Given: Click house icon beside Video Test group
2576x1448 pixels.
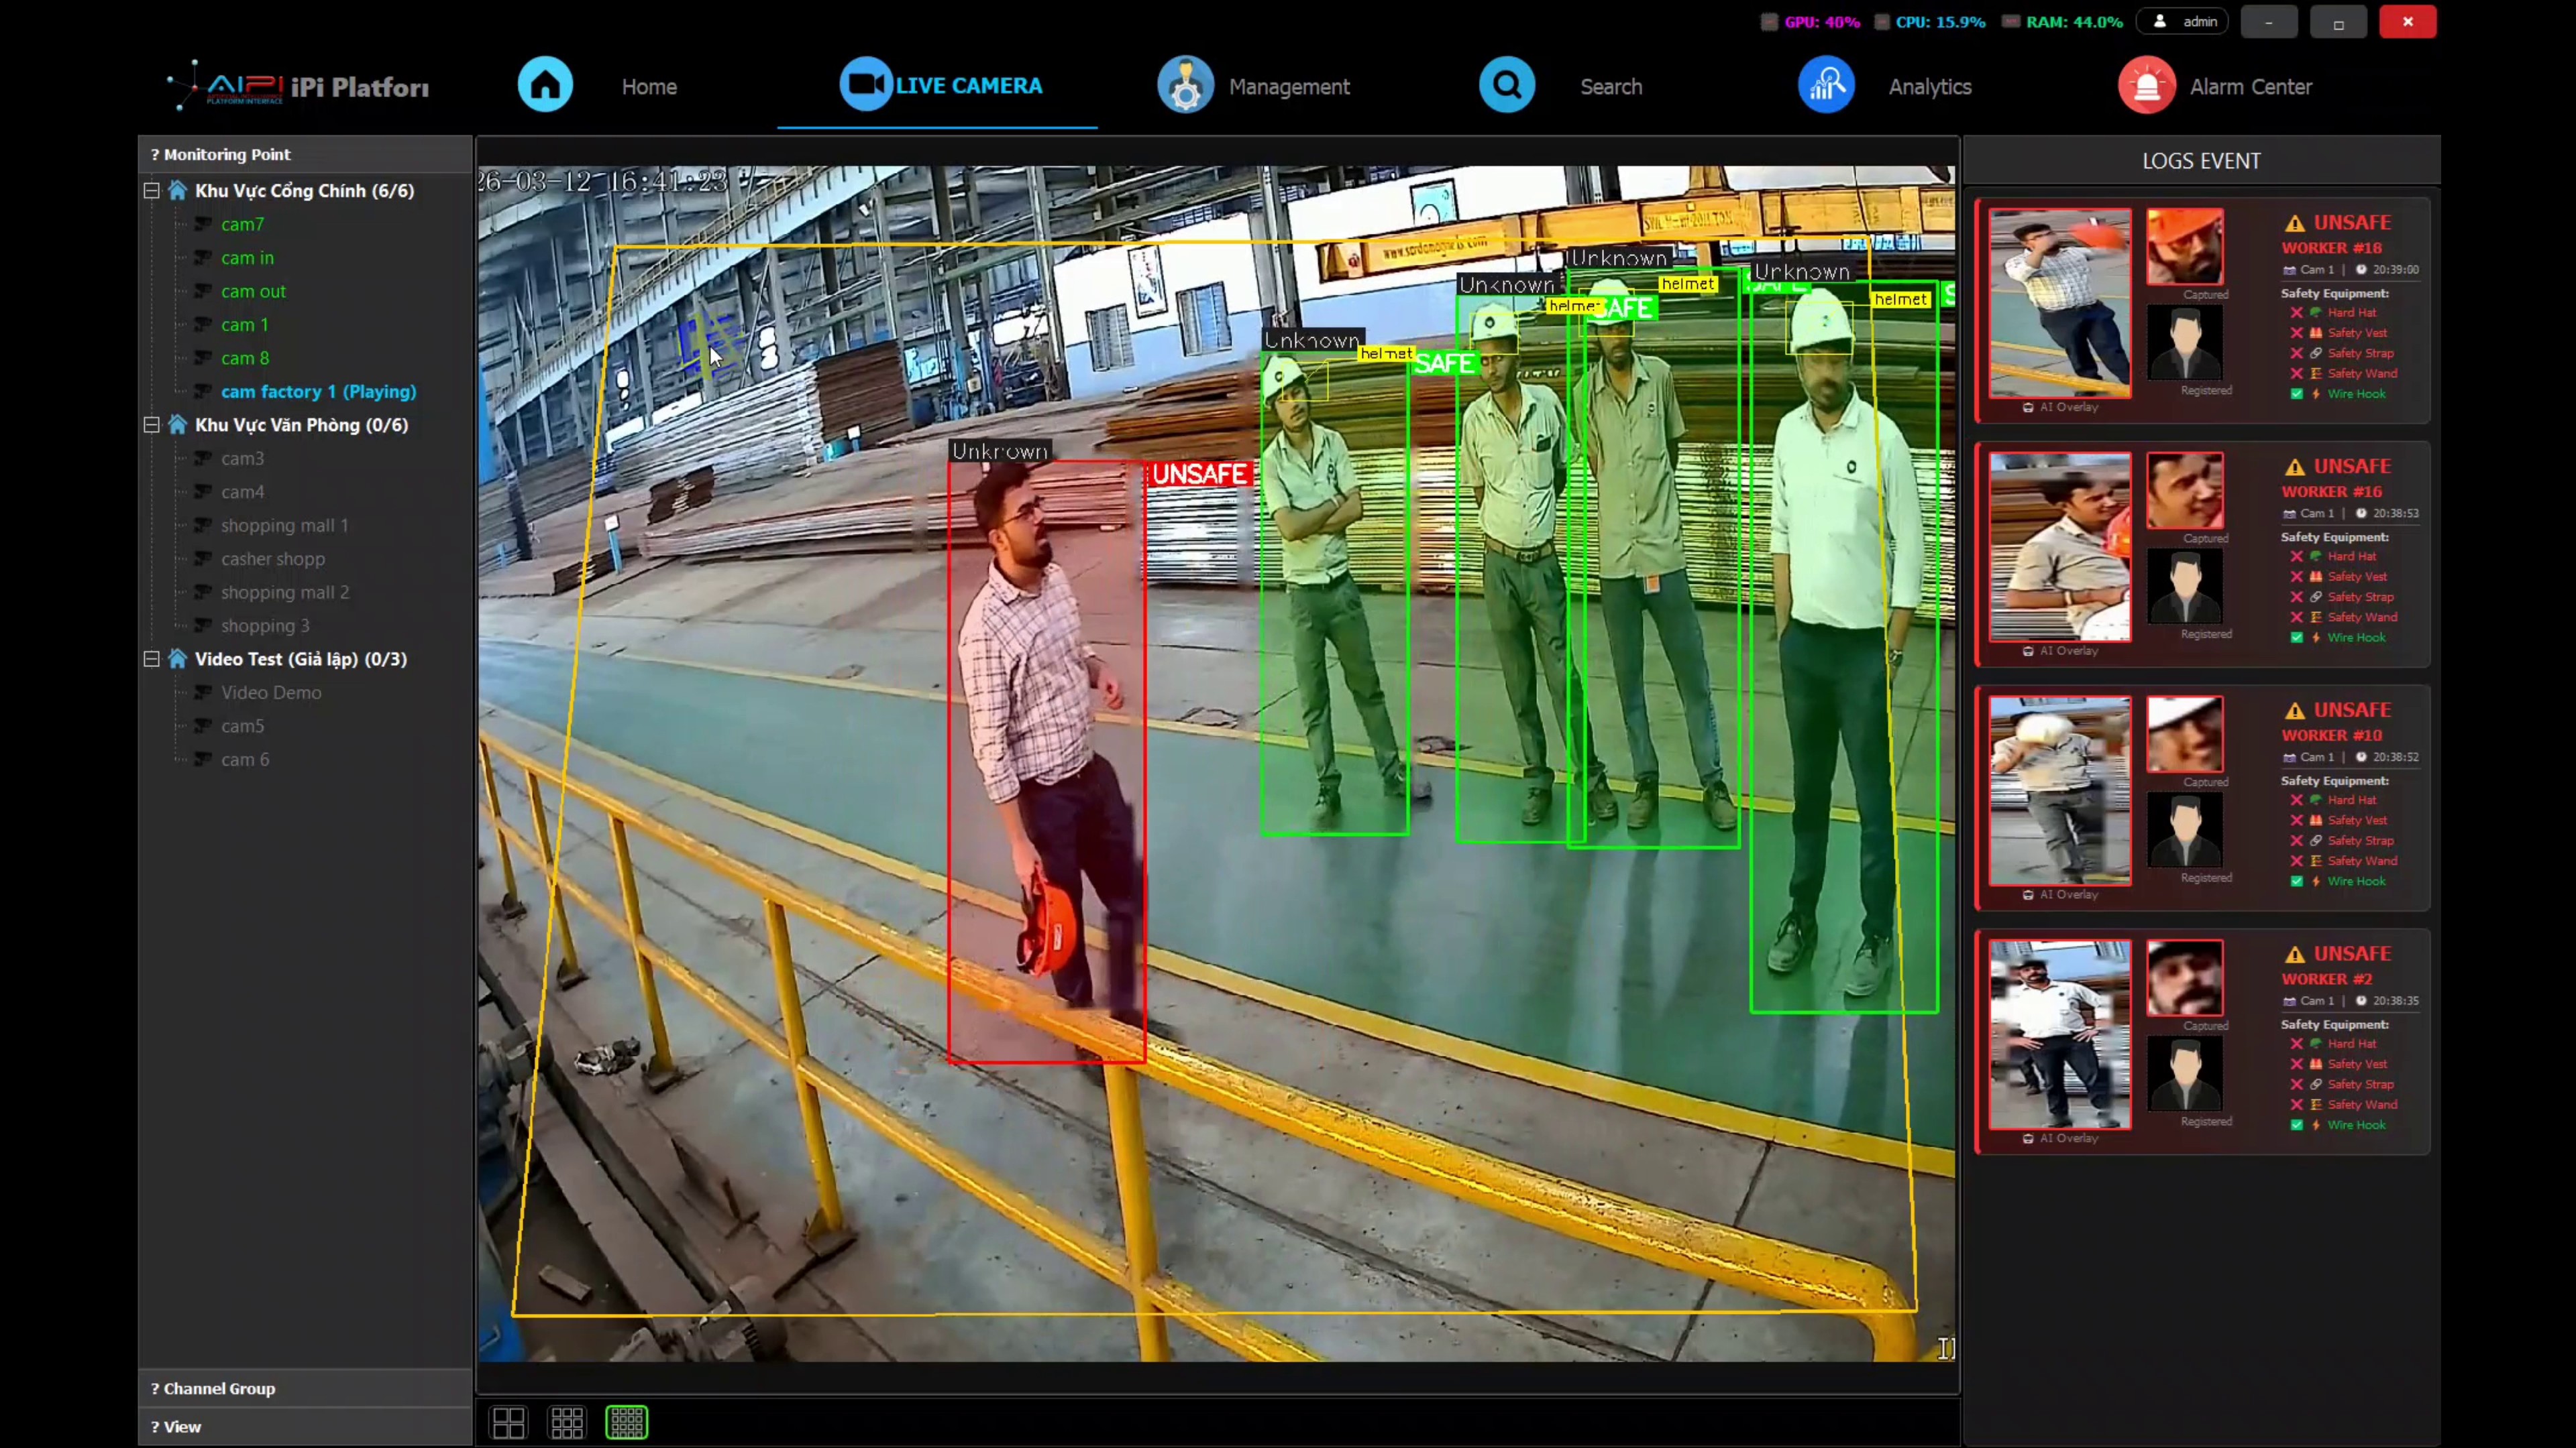Looking at the screenshot, I should [178, 658].
